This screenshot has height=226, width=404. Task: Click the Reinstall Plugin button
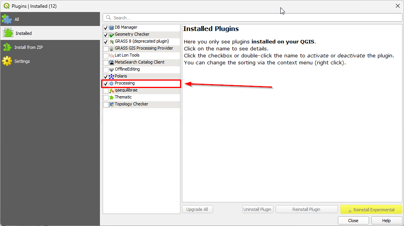tap(306, 209)
